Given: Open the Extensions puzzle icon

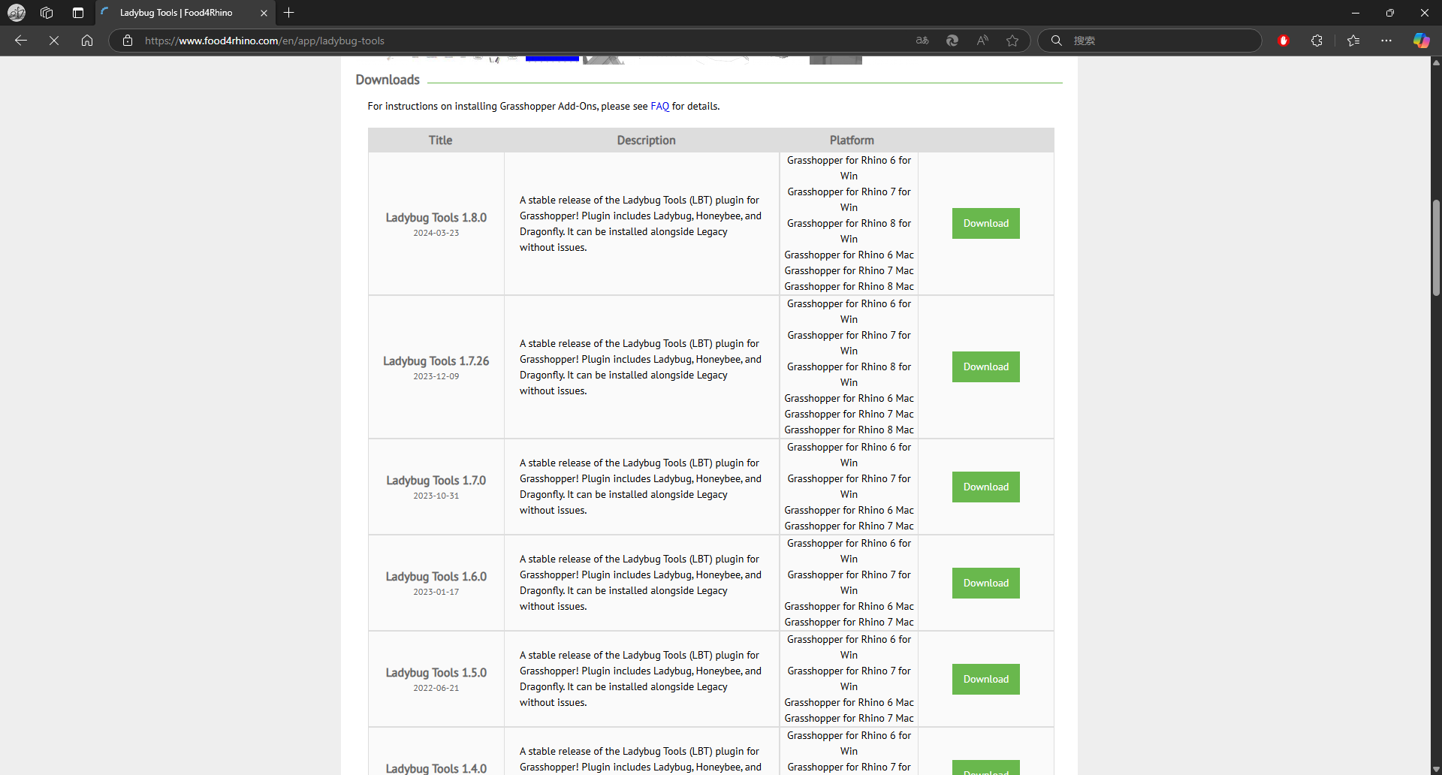Looking at the screenshot, I should (x=1317, y=41).
